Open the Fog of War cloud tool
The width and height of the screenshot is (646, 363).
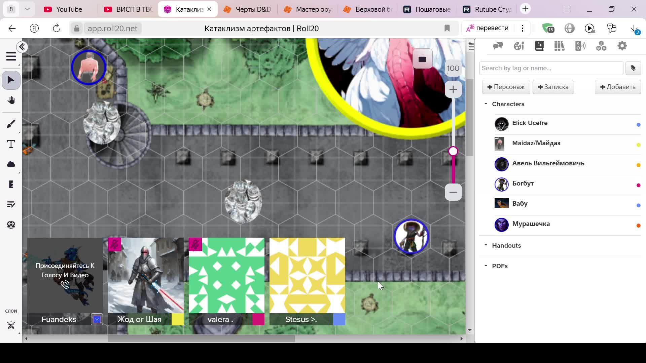click(11, 164)
